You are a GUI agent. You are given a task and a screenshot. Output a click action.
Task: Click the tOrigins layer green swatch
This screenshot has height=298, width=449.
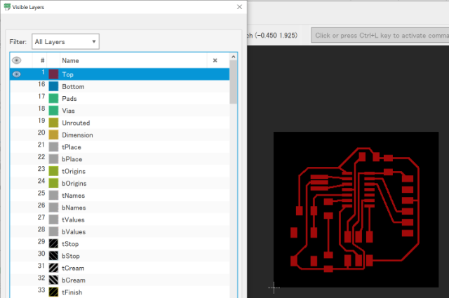click(53, 171)
